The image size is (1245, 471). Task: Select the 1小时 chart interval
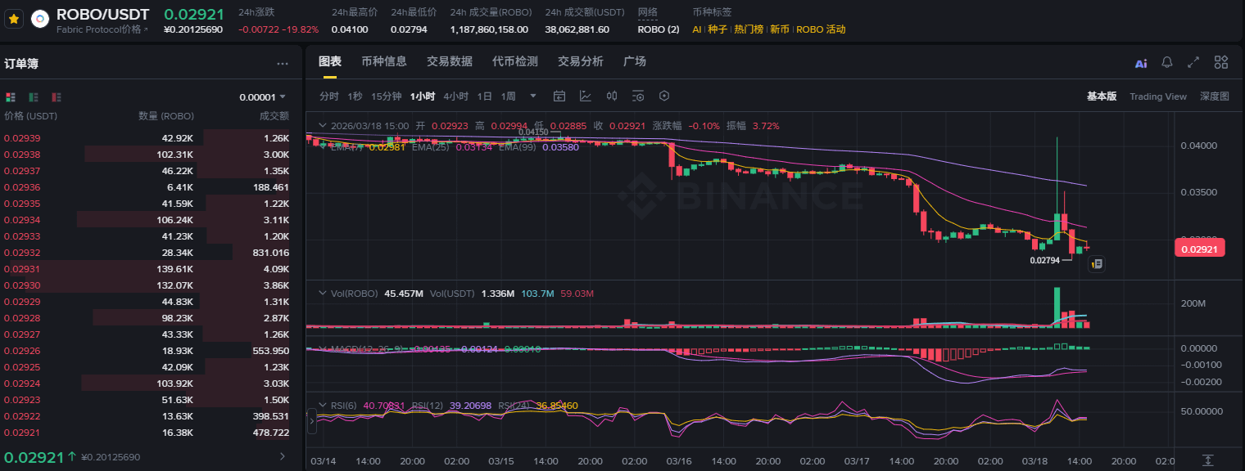(x=423, y=96)
